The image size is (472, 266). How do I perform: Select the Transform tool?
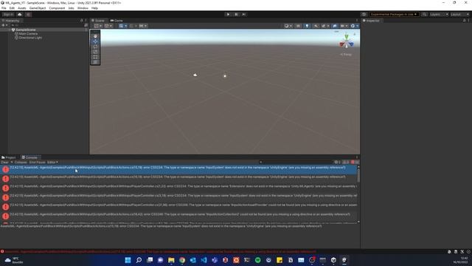(95, 62)
